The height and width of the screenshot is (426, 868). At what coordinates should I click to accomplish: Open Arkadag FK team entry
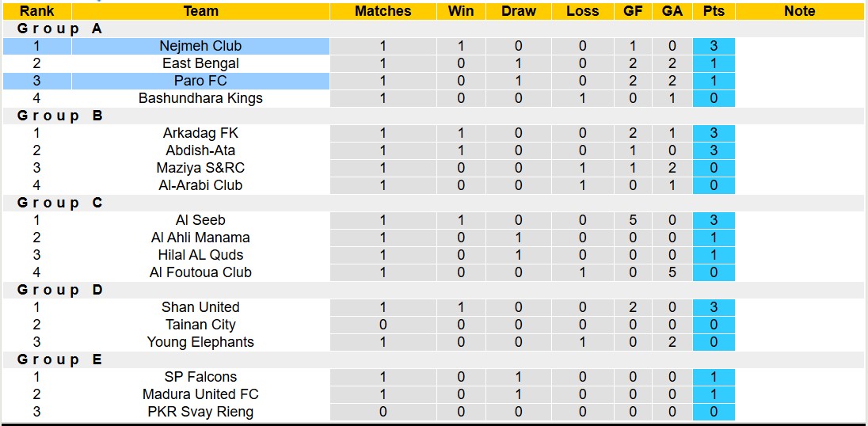coord(200,133)
